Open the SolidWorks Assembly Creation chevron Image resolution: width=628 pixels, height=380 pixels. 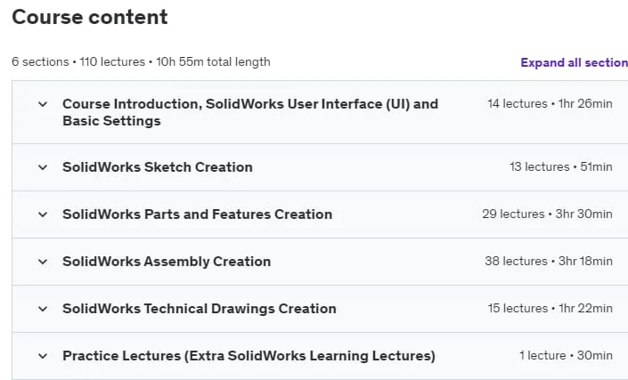click(x=43, y=262)
